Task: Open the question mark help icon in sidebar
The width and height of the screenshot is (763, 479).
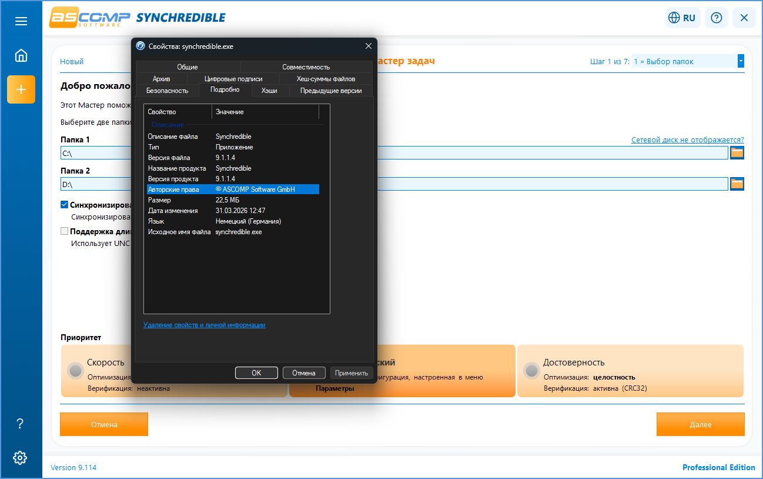Action: coord(20,424)
